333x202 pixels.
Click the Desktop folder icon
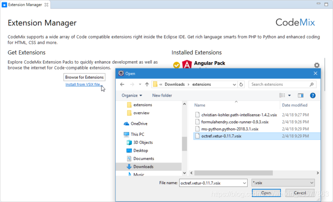click(x=129, y=150)
